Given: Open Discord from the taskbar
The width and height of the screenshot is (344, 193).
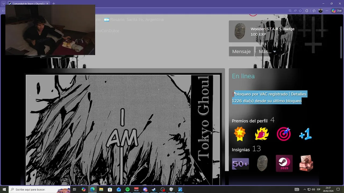Looking at the screenshot, I should [x=145, y=190].
